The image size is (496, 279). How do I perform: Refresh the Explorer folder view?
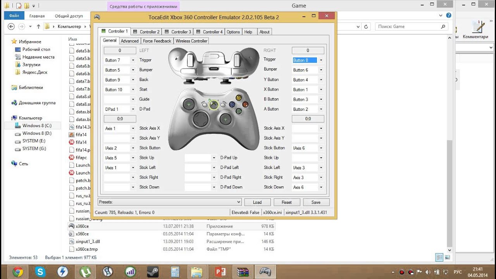366,26
